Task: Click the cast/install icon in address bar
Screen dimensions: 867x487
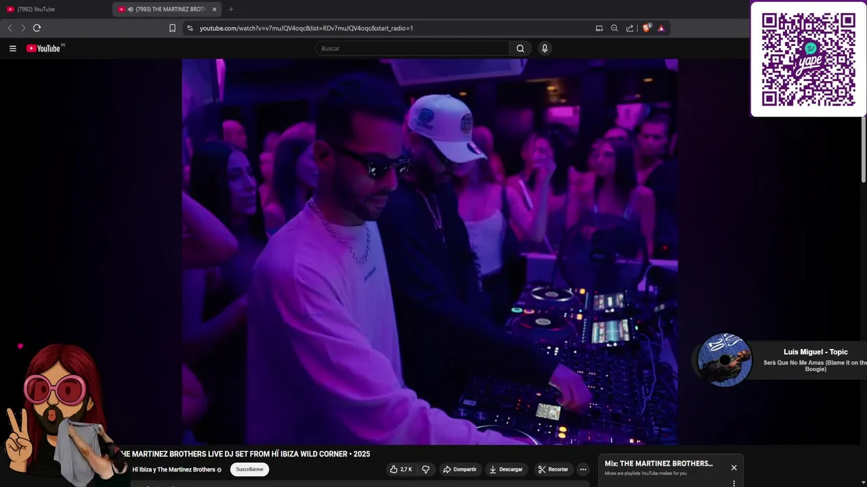Action: point(599,28)
